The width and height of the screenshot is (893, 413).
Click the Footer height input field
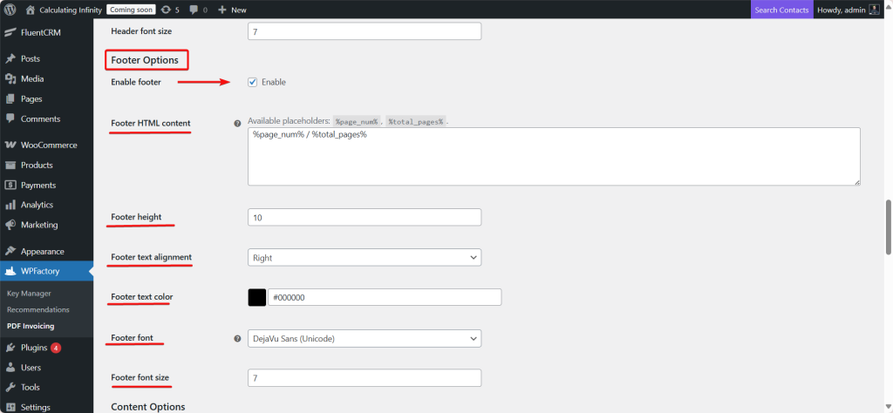click(x=365, y=218)
